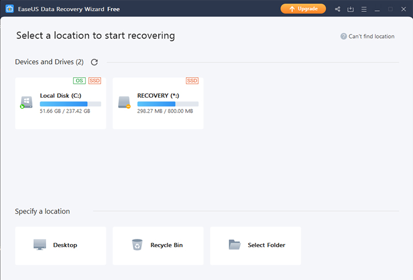Image resolution: width=413 pixels, height=280 pixels.
Task: Click the import scan session icon
Action: pyautogui.click(x=351, y=9)
